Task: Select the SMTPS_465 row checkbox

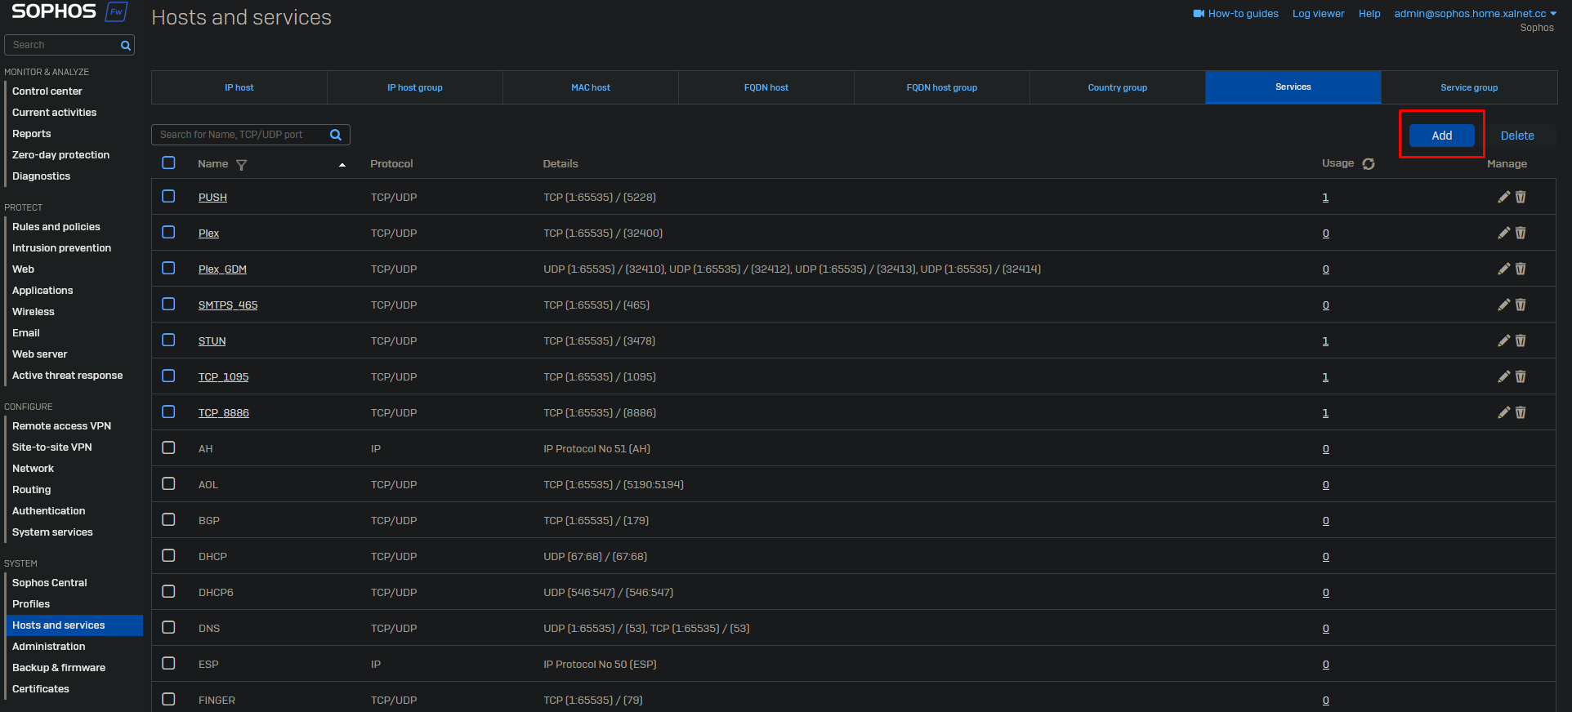Action: (168, 305)
